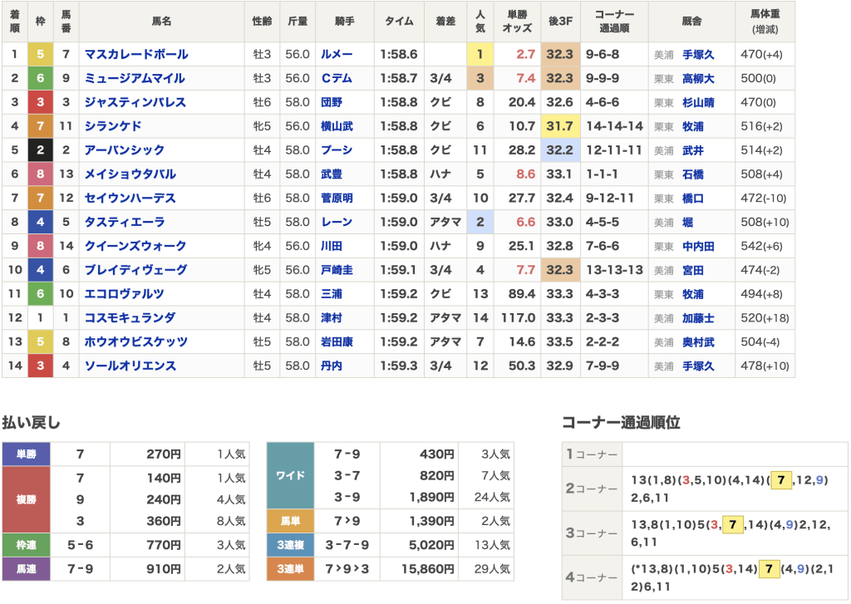Select the 払い戻し heading

[x=31, y=422]
